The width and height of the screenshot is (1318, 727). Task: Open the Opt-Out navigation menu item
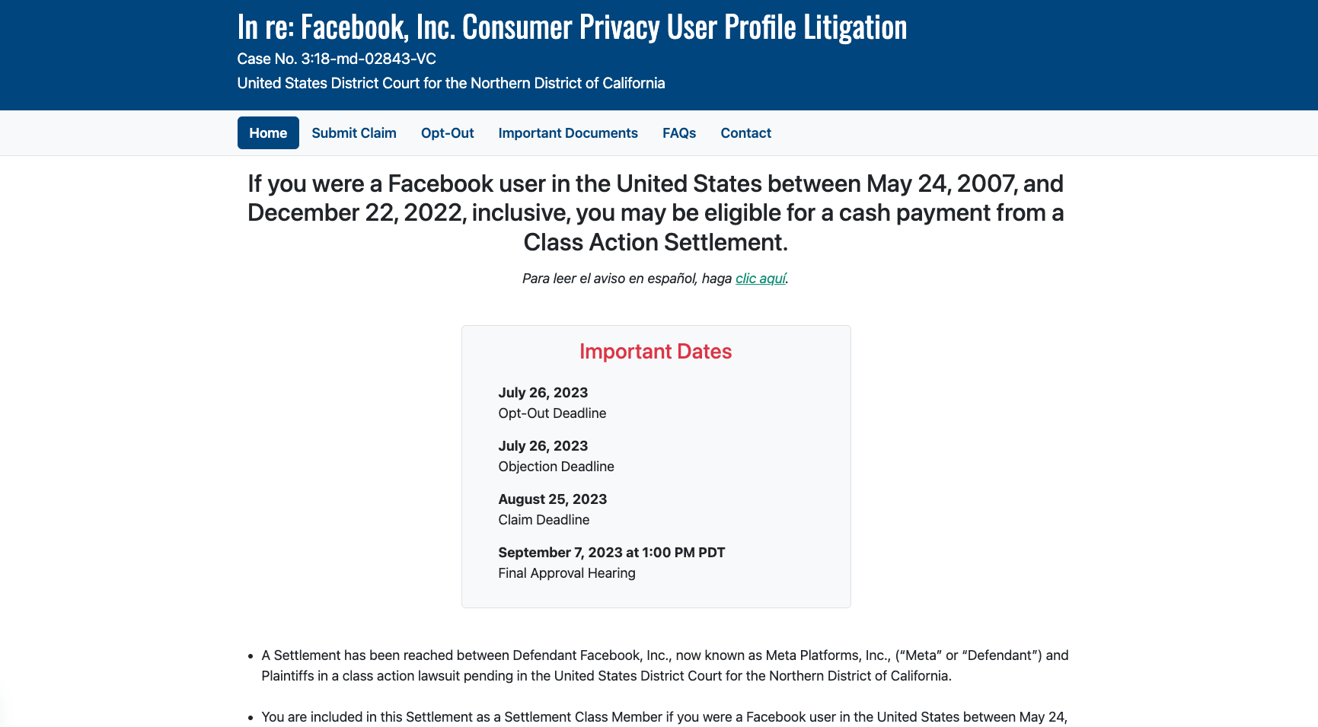click(x=448, y=133)
